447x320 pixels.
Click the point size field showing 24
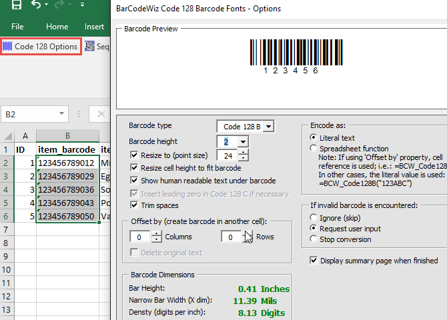(228, 155)
